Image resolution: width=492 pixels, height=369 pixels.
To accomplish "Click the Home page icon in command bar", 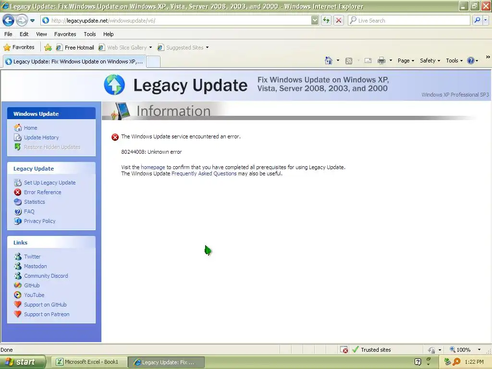I will point(329,61).
